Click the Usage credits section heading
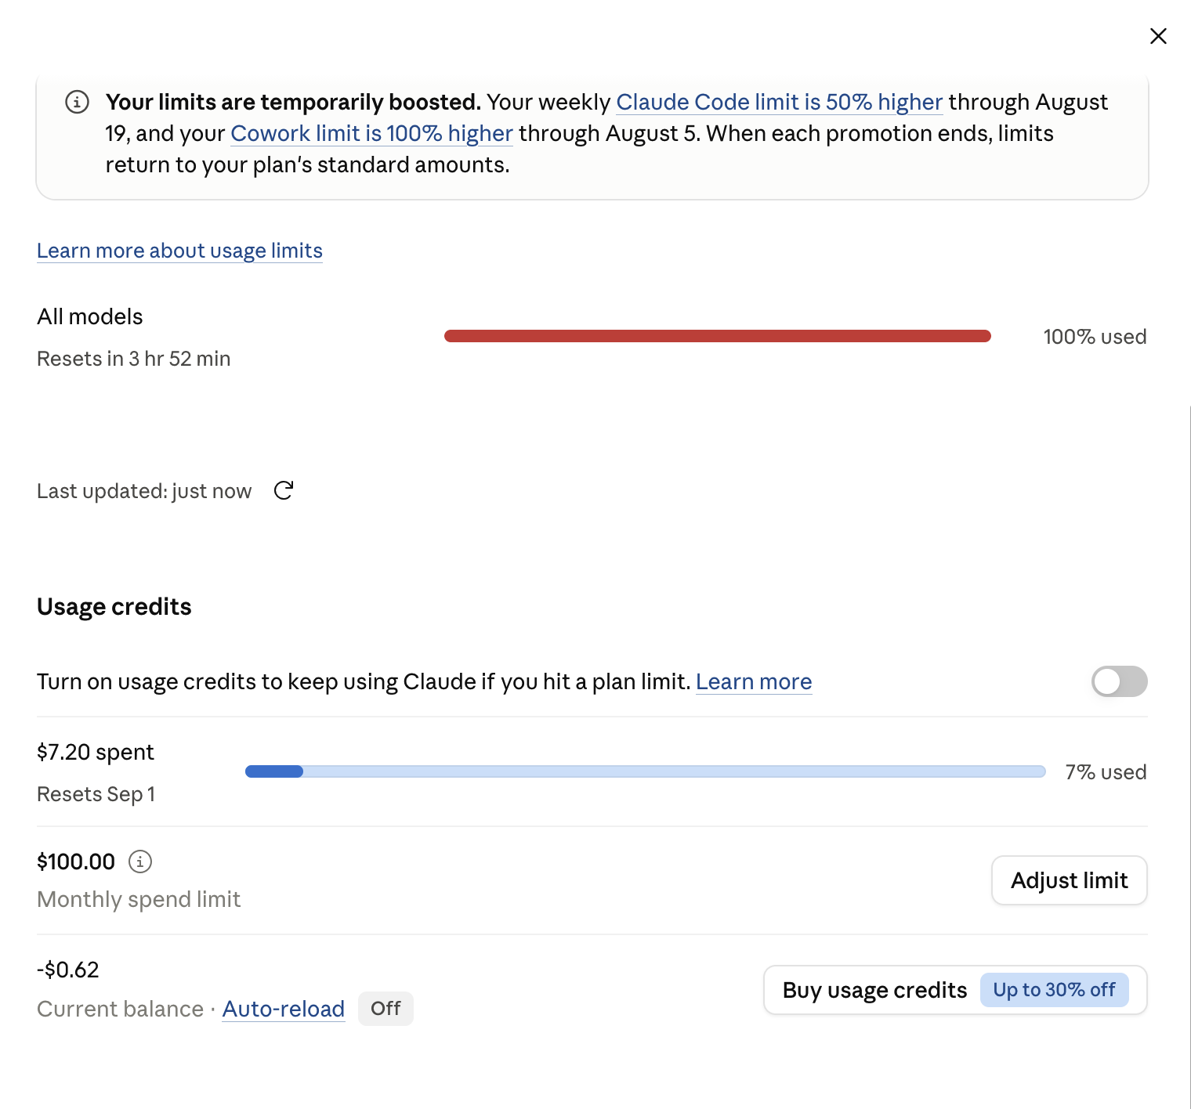Viewport: 1191px width, 1109px height. 114,607
